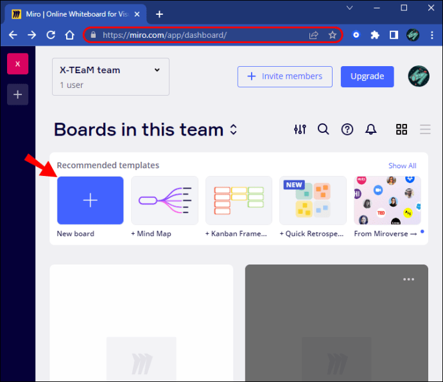This screenshot has width=443, height=382.
Task: Expand the X-TEaM team dropdown
Action: (110, 76)
